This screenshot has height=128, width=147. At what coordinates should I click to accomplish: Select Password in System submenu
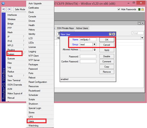point(40,69)
